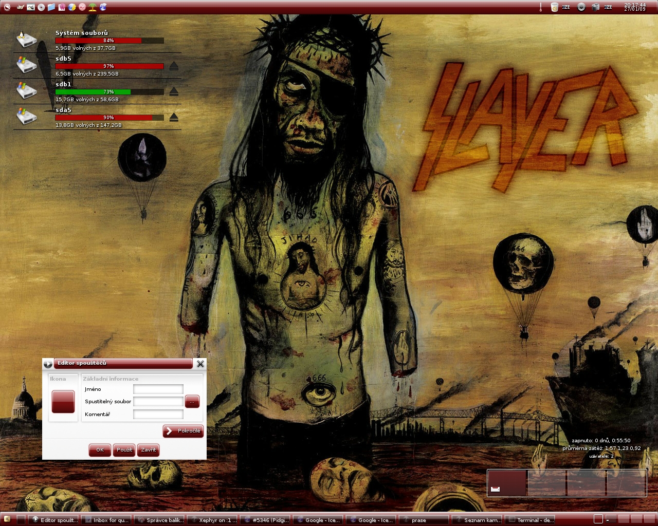Image resolution: width=658 pixels, height=526 pixels.
Task: Focus the Spustitelný soubor input field
Action: [158, 402]
